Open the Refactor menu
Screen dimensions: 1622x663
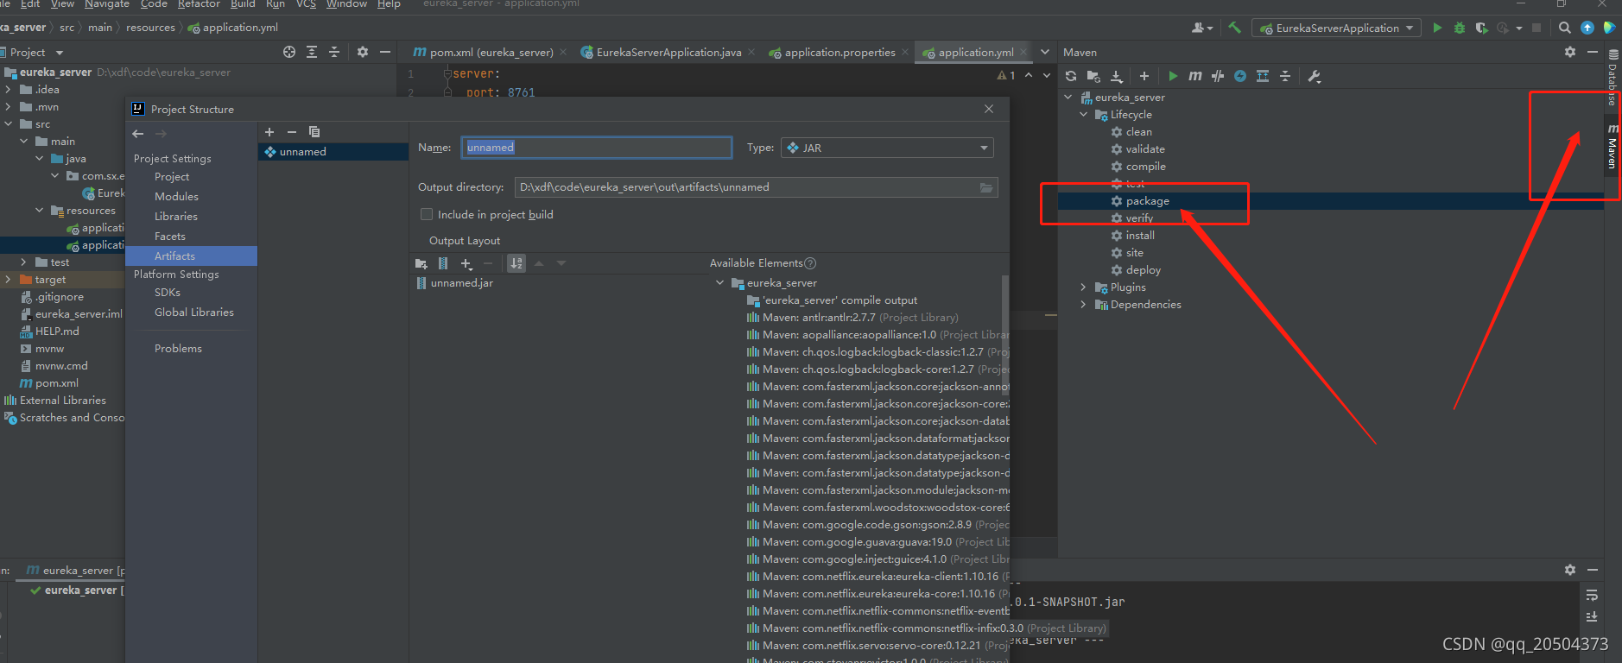(x=199, y=4)
